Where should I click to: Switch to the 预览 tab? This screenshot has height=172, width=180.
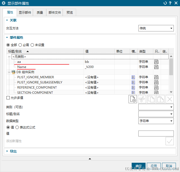click(70, 13)
